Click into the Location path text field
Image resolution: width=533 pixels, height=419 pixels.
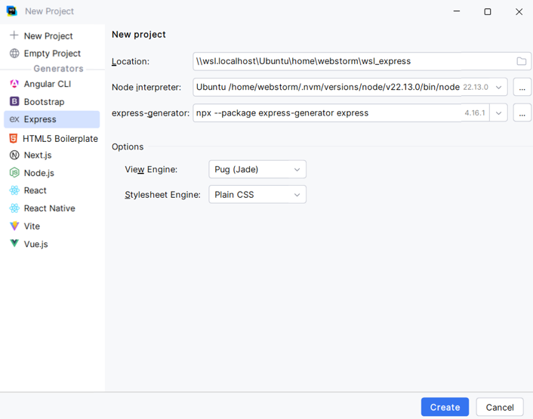pyautogui.click(x=351, y=61)
